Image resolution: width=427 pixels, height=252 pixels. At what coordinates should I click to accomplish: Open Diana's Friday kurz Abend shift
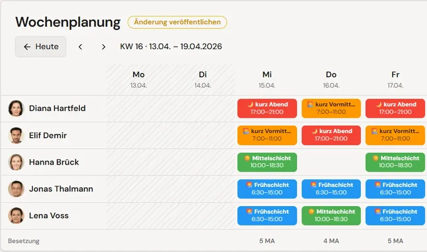[x=395, y=108]
